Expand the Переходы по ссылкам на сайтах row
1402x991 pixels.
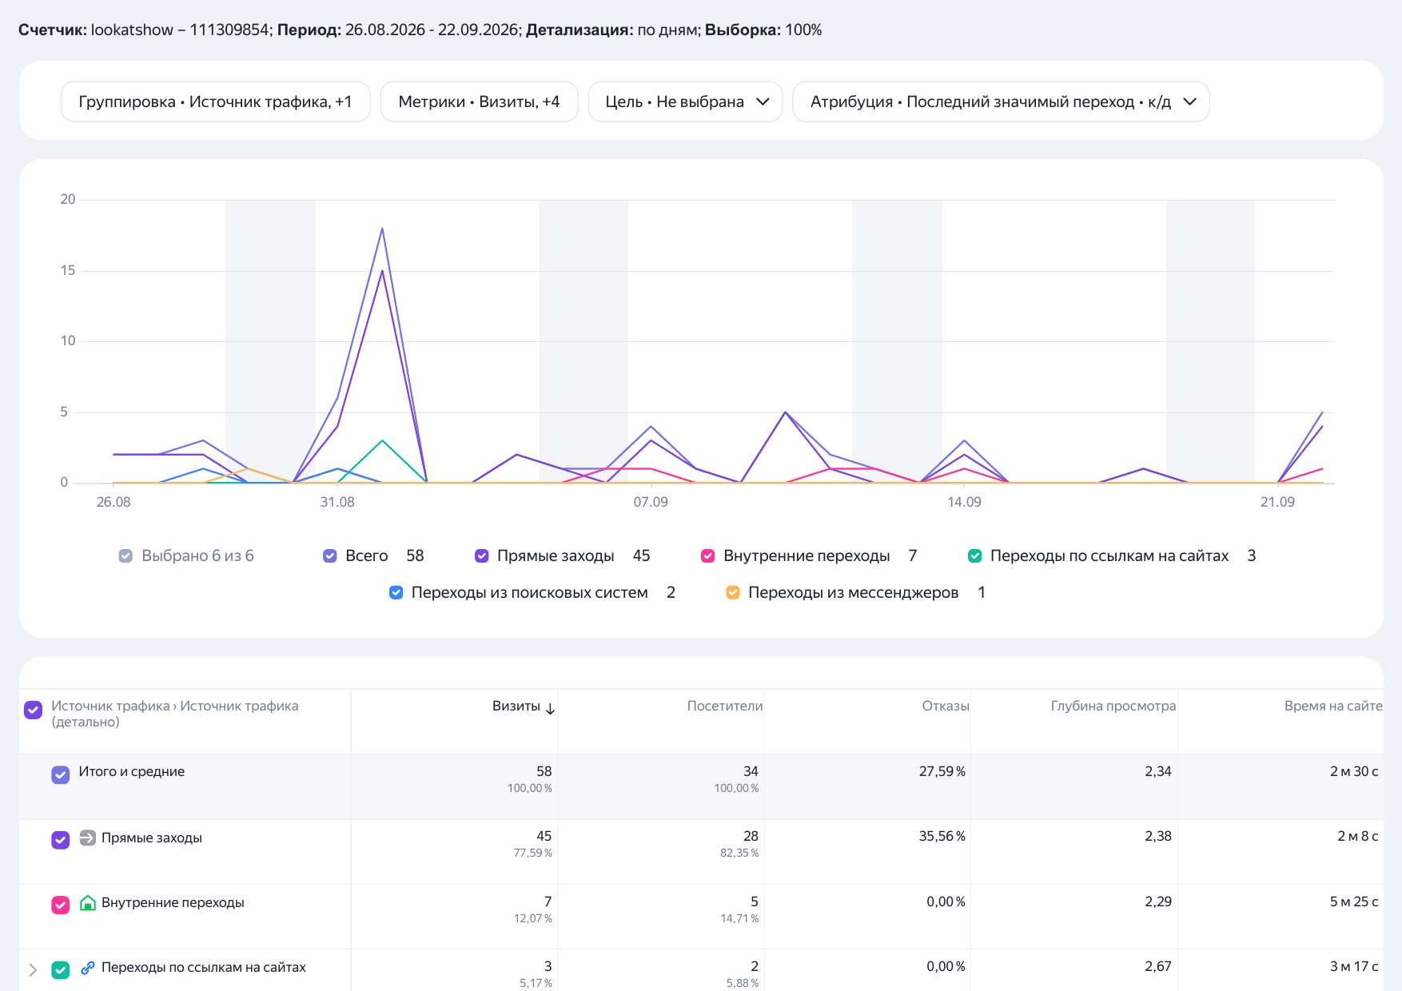coord(33,969)
